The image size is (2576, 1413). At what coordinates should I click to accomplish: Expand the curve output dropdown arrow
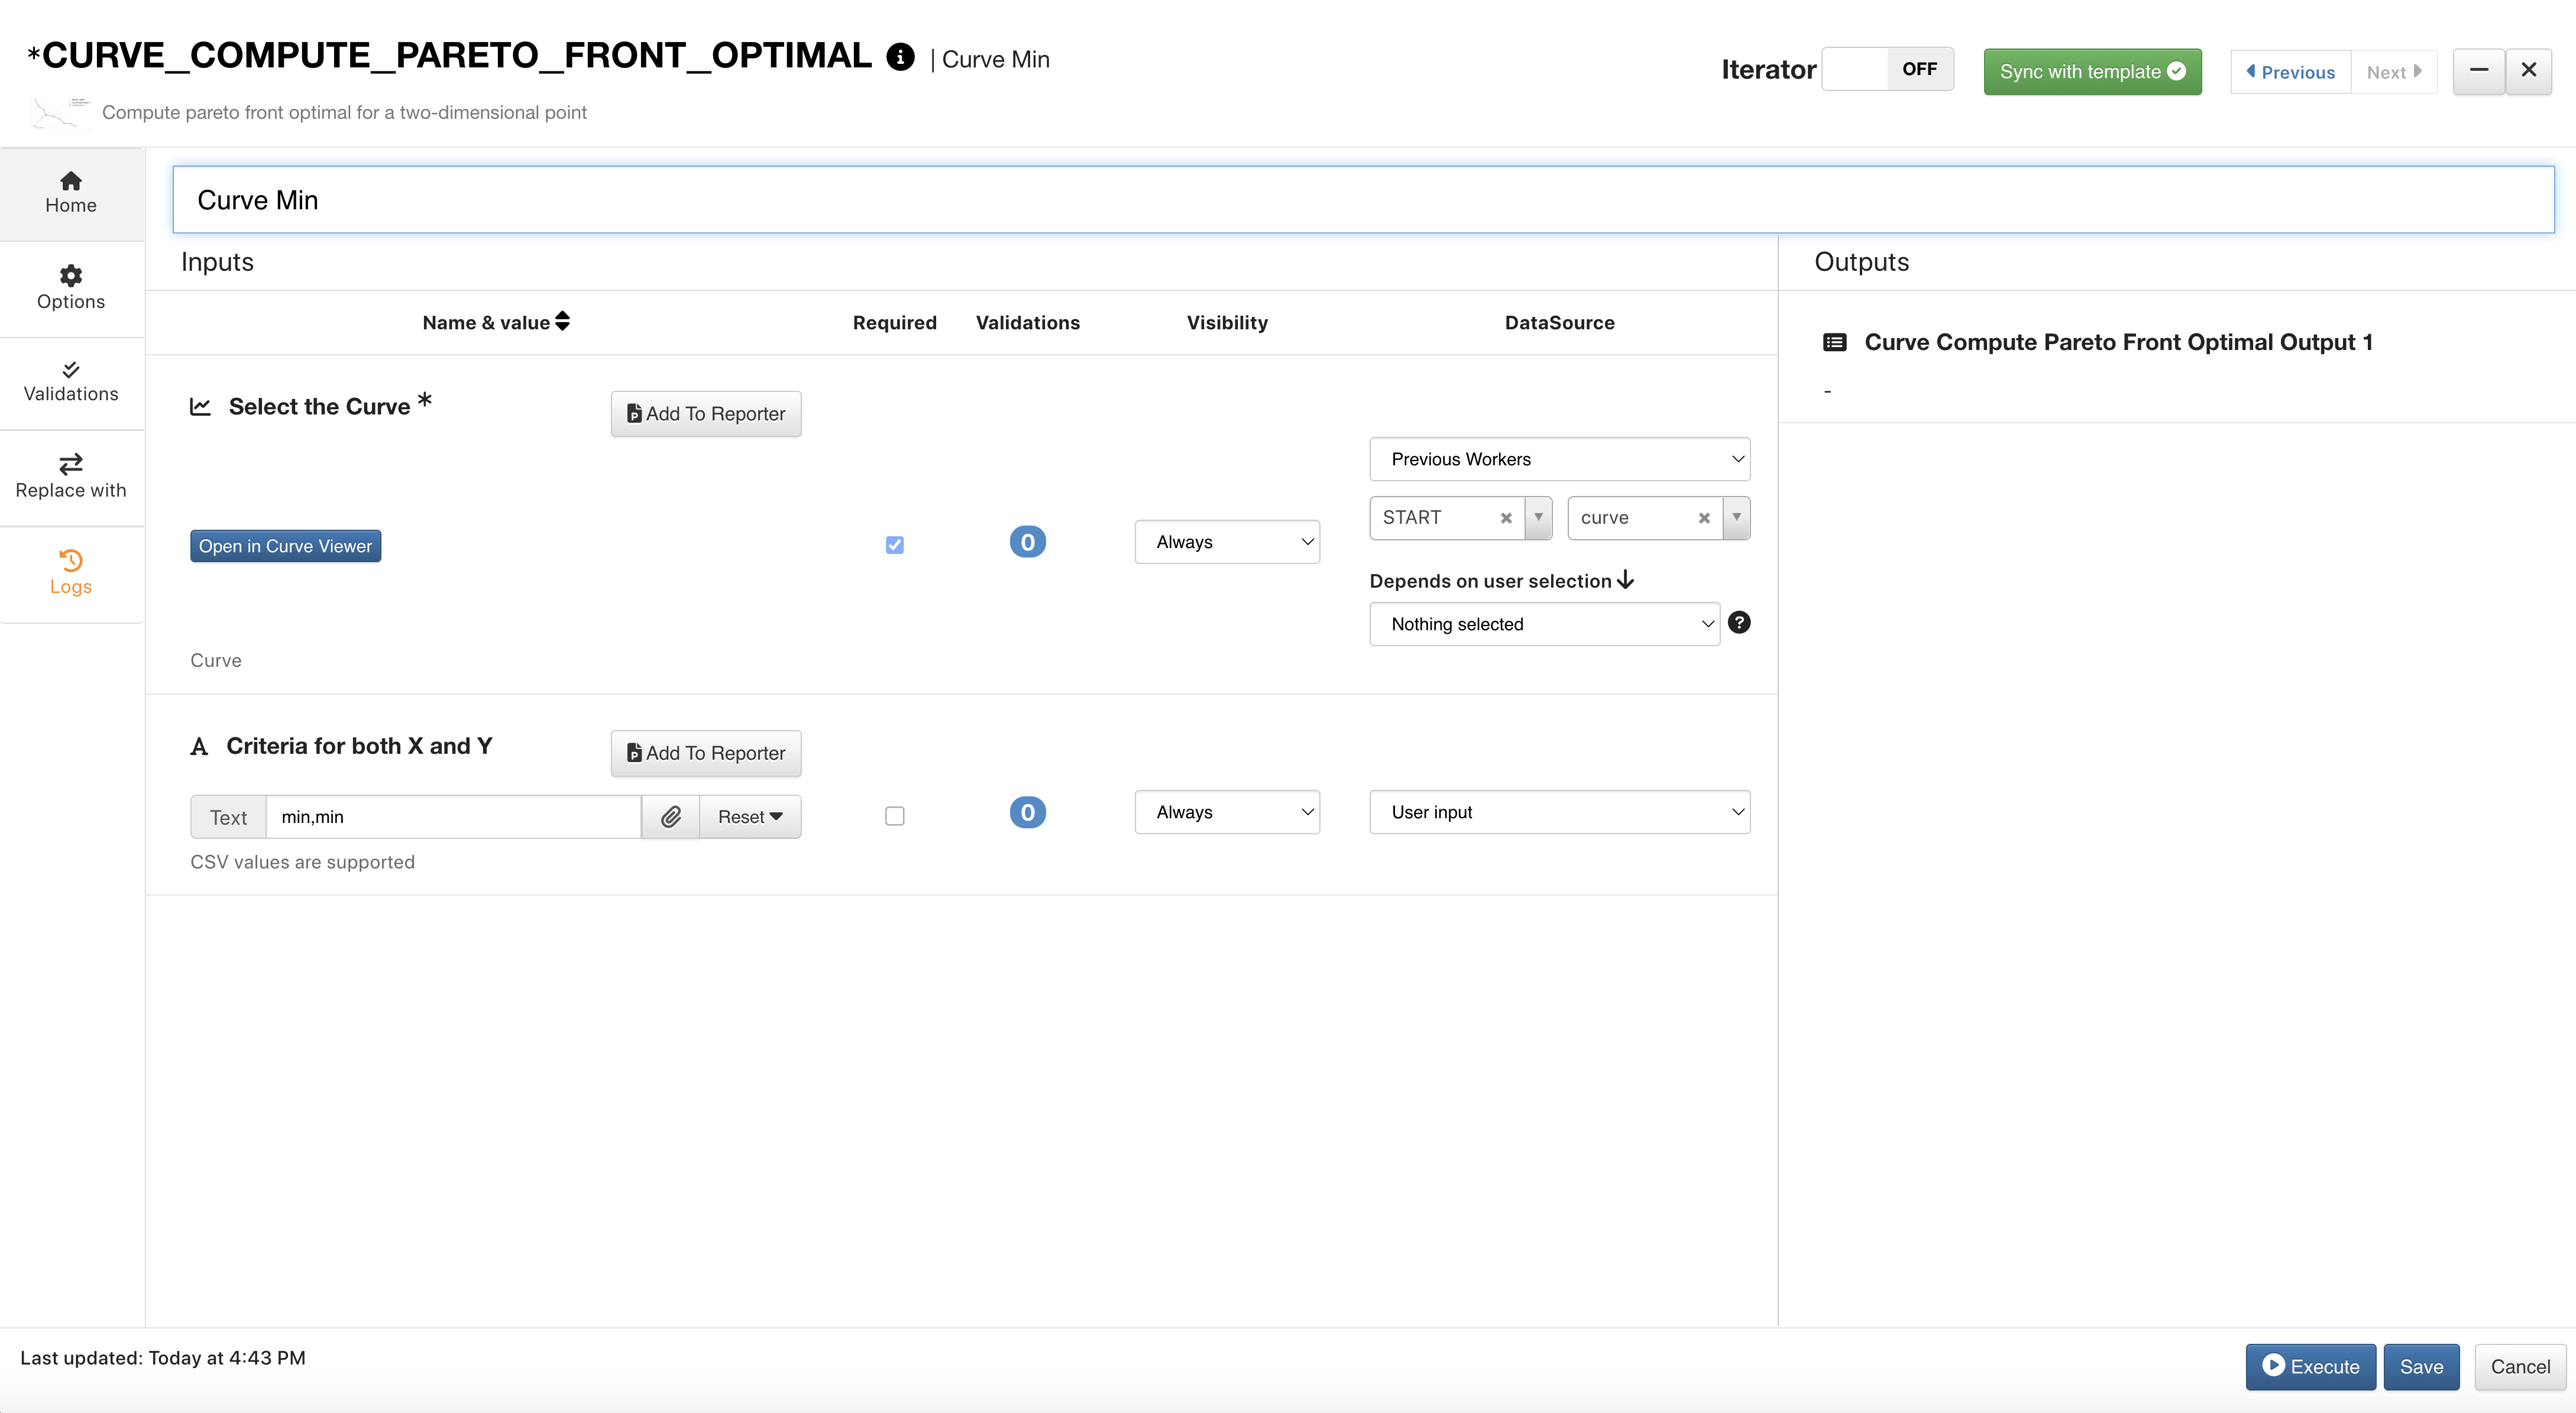pyautogui.click(x=1736, y=518)
